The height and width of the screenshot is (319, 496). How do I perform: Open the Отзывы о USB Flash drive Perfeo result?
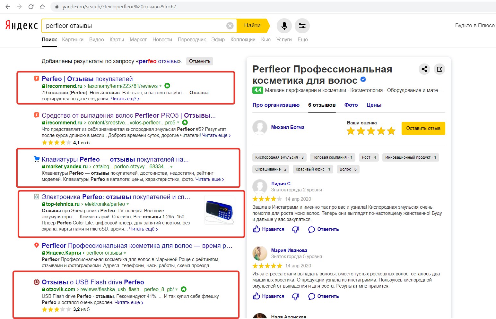point(93,282)
